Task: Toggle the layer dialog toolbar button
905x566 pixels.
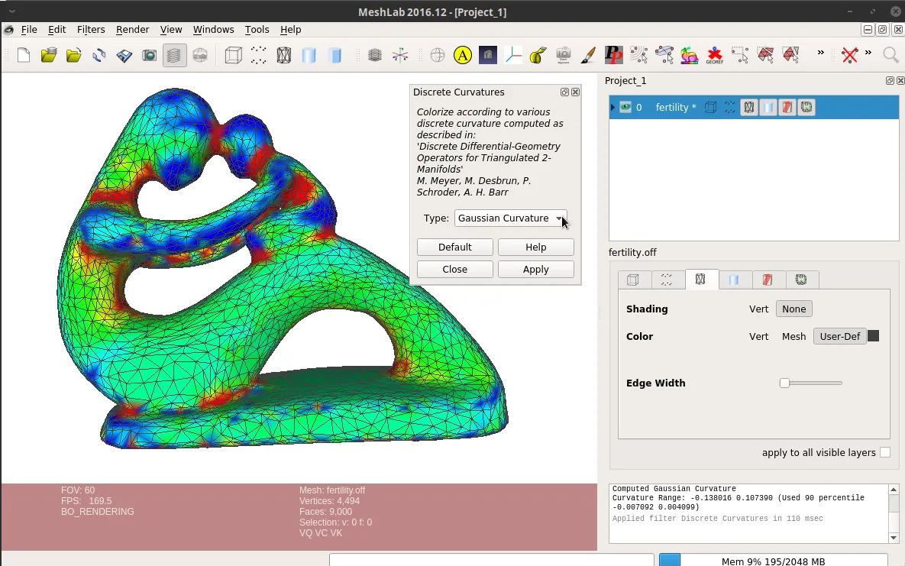Action: click(174, 56)
